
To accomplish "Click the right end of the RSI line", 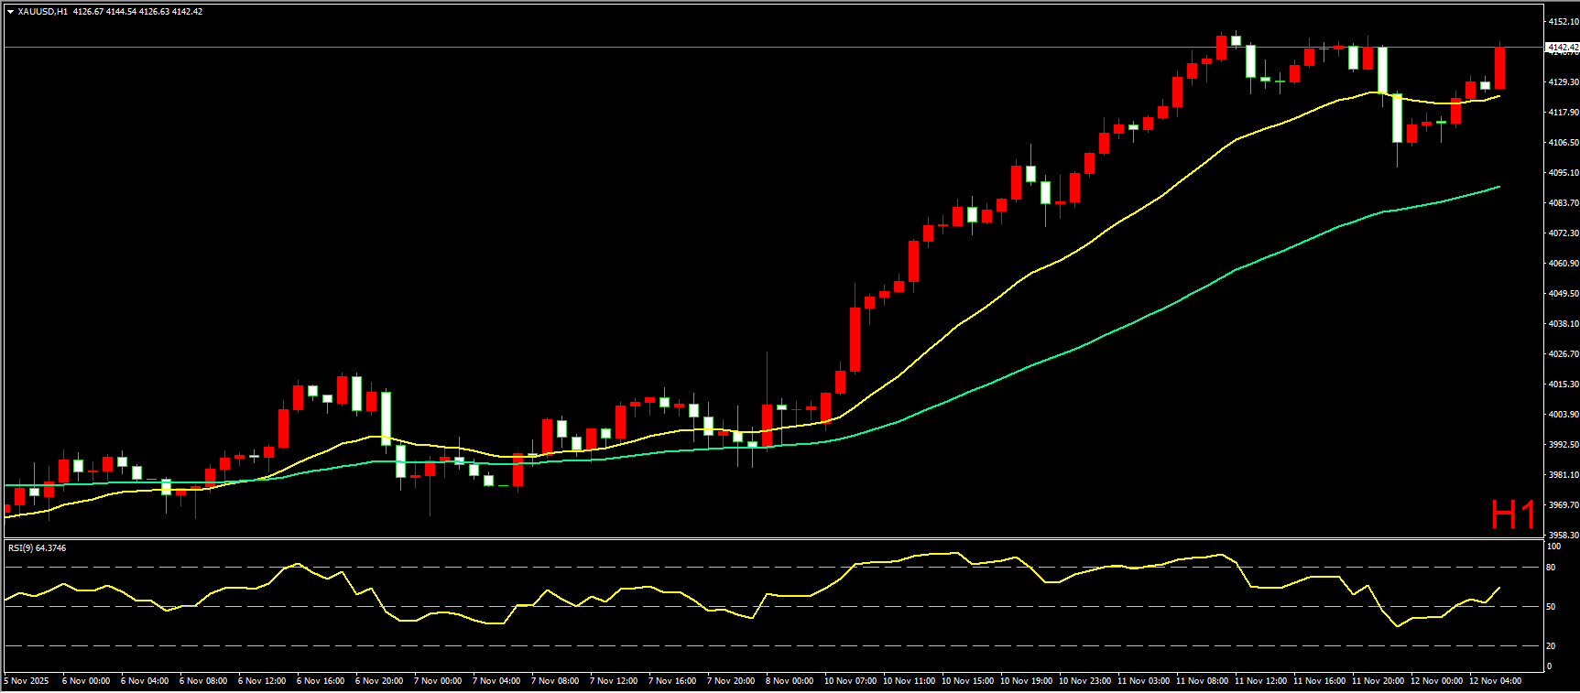I will pos(1498,588).
